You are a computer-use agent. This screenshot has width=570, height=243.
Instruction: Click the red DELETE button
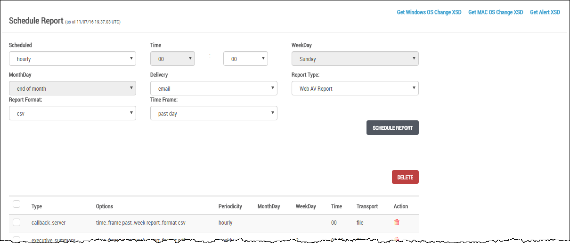pos(405,177)
